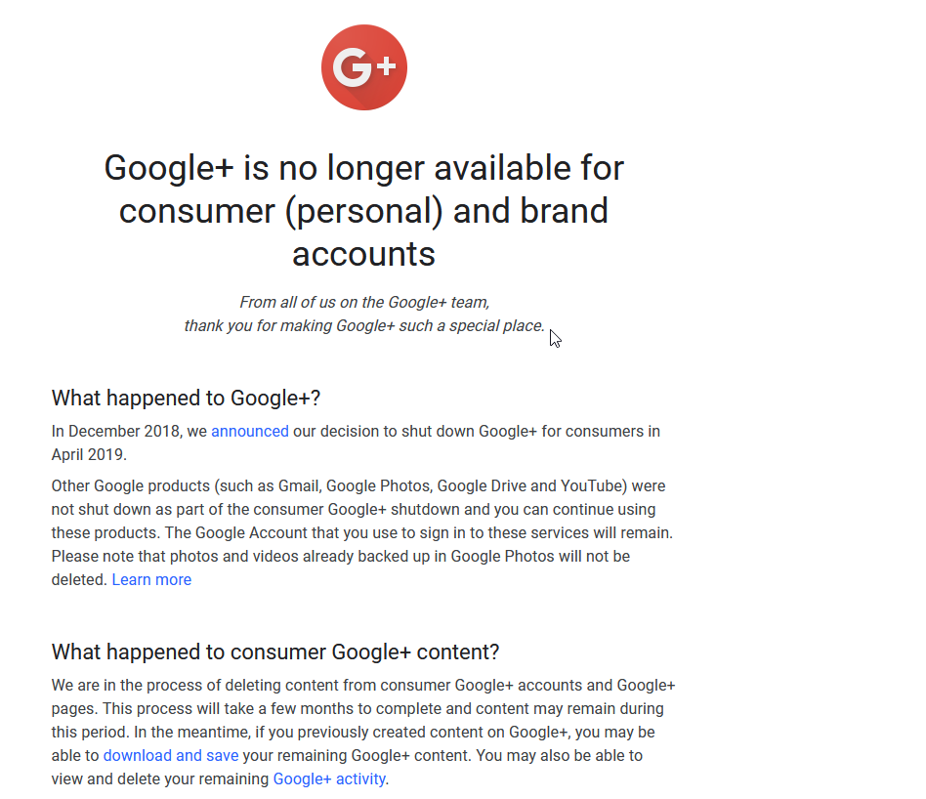This screenshot has height=799, width=926.
Task: Open the 'download and save' link
Action: [171, 756]
